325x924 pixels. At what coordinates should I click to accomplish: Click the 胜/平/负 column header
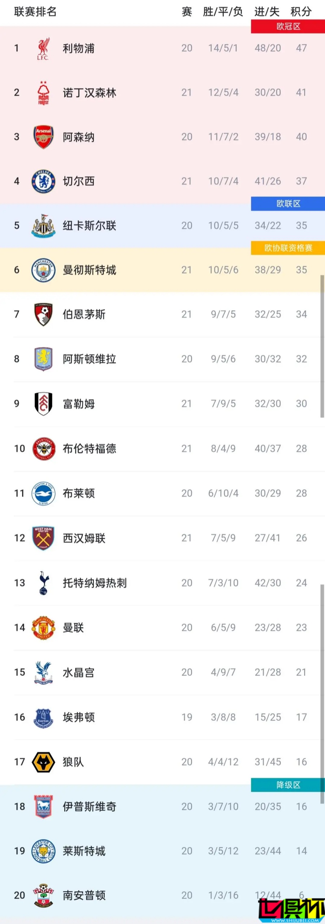pos(223,12)
